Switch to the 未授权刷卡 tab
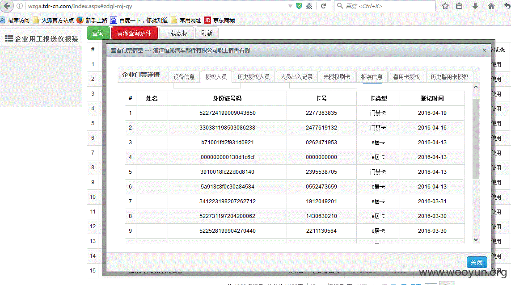The height and width of the screenshot is (285, 511). point(337,77)
